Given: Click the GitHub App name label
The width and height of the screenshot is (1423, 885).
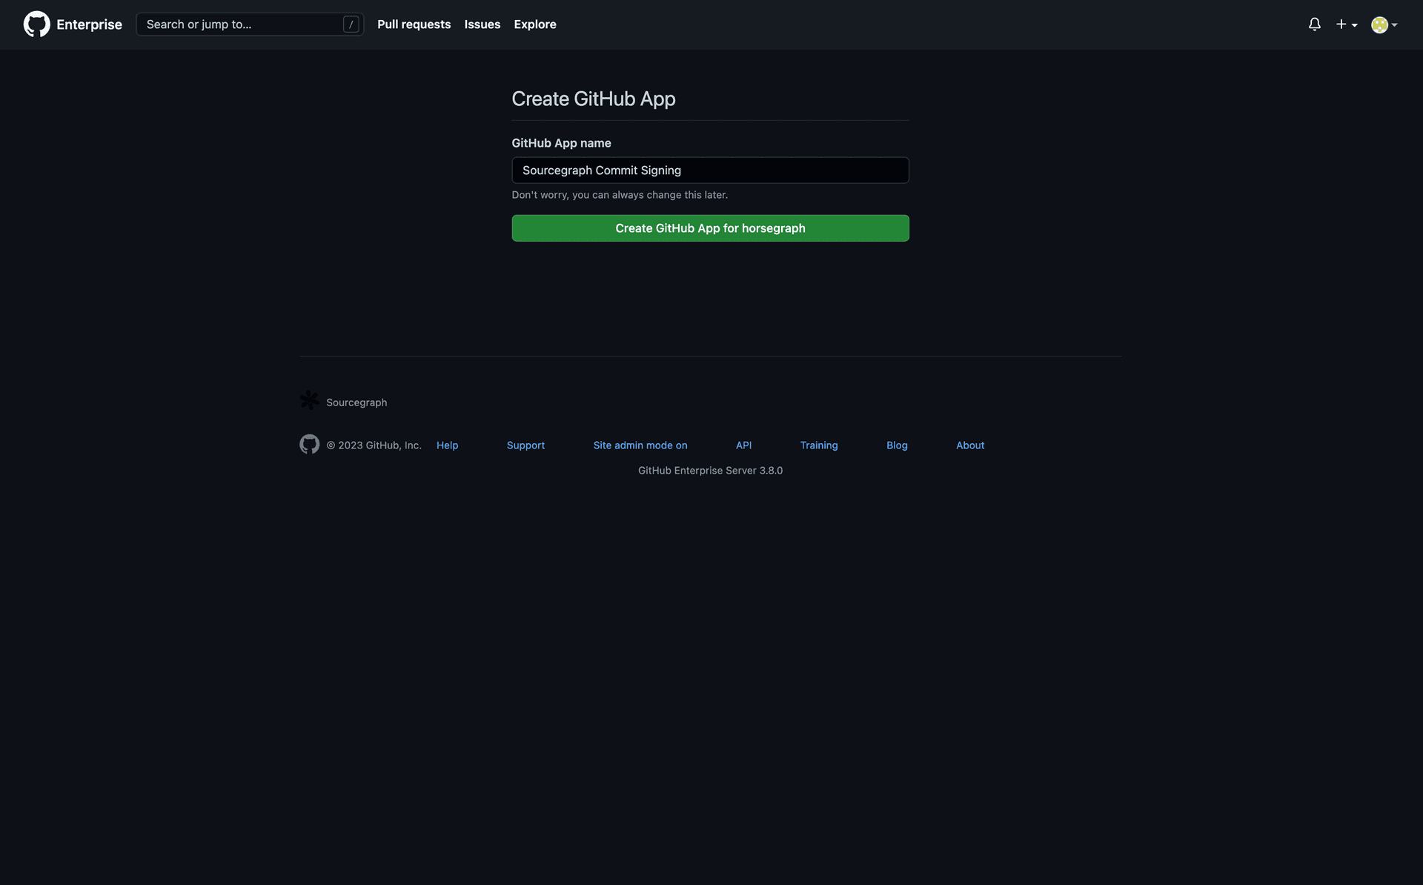Looking at the screenshot, I should (x=561, y=143).
